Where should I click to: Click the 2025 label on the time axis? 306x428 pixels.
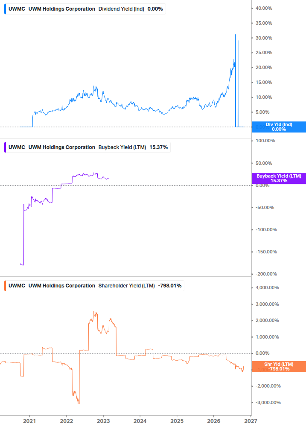pyautogui.click(x=177, y=421)
